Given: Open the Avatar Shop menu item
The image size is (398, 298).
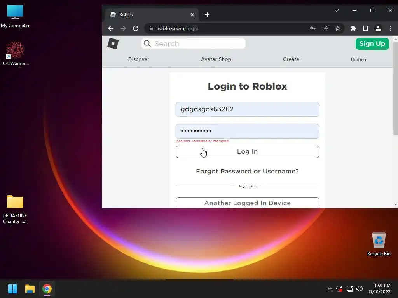Looking at the screenshot, I should pos(216,59).
